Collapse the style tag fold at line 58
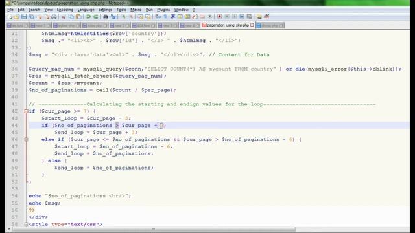The image size is (415, 233). click(26, 224)
